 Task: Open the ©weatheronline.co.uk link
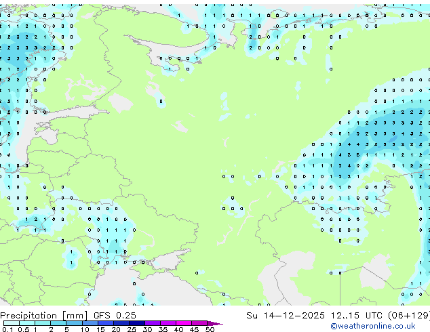coord(372,326)
